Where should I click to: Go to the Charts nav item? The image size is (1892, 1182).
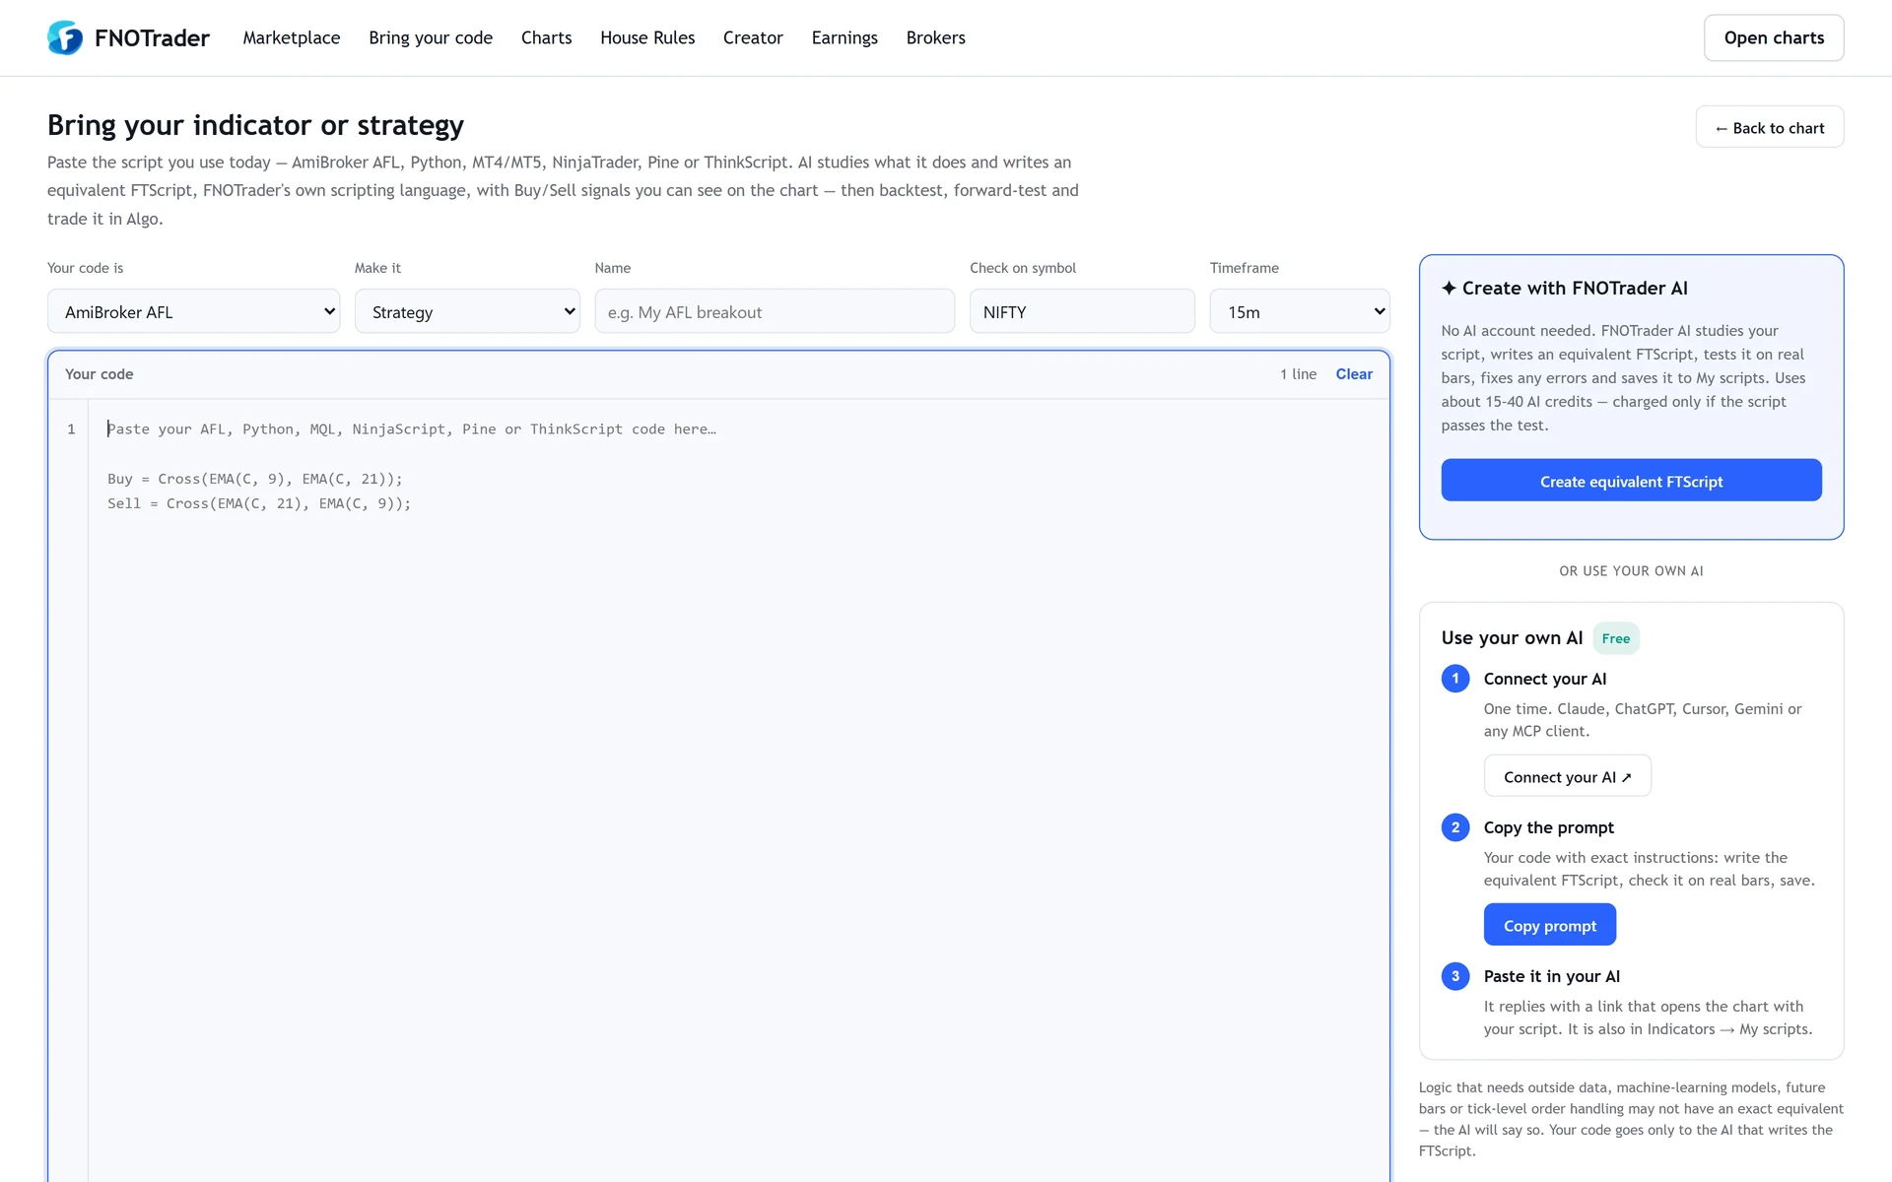click(546, 37)
